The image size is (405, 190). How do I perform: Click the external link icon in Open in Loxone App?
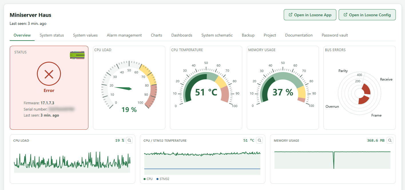[291, 15]
